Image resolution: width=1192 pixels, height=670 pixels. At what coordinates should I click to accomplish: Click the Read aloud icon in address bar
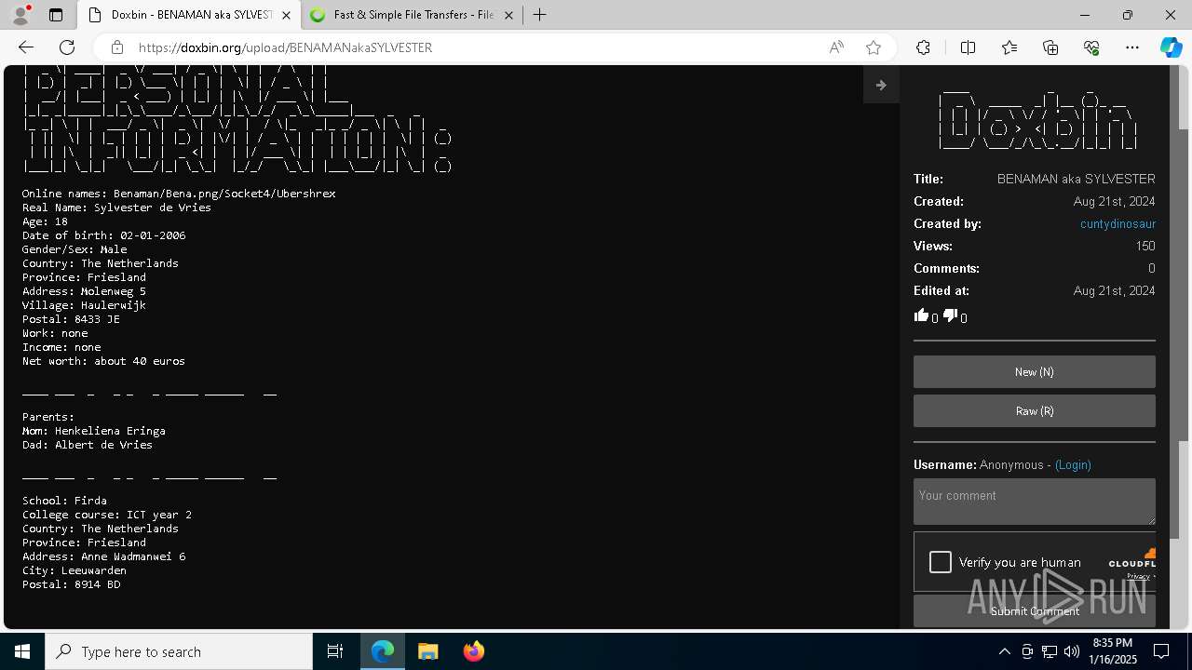pos(836,47)
